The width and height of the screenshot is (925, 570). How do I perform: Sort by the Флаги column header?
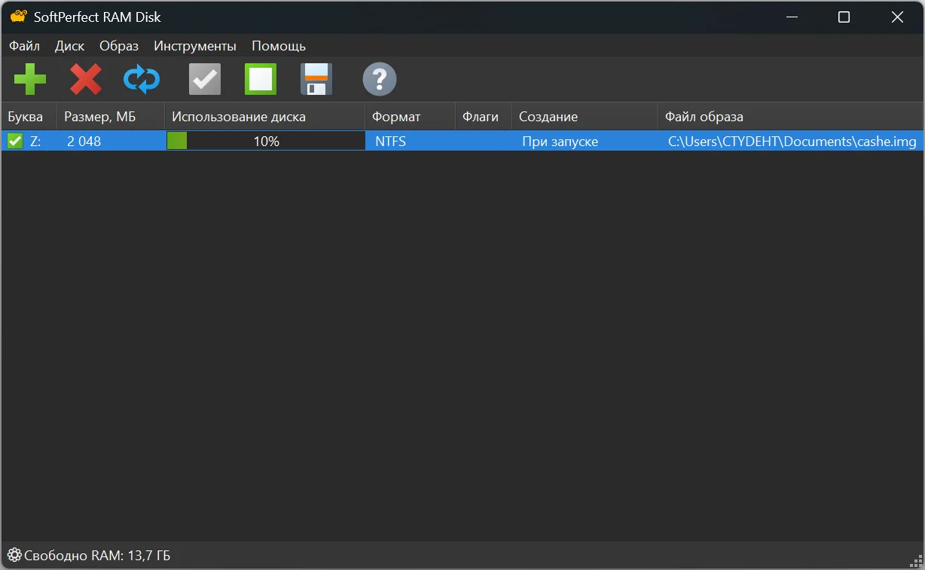click(x=483, y=117)
